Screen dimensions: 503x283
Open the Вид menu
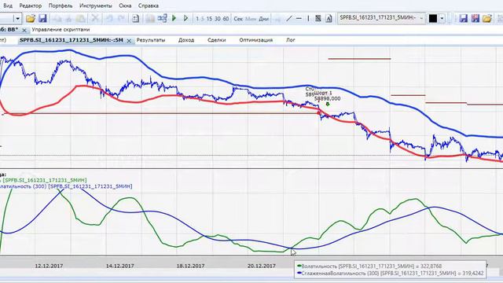tap(8, 6)
